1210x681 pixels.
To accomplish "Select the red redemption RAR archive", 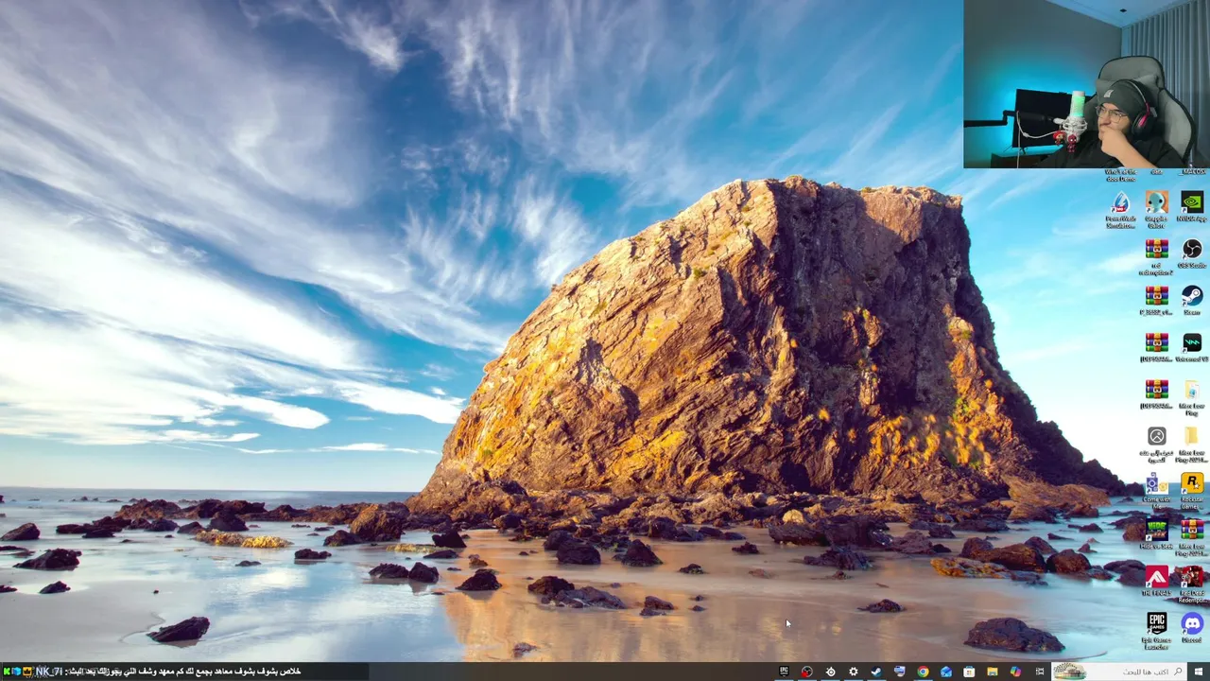I will click(1156, 256).
